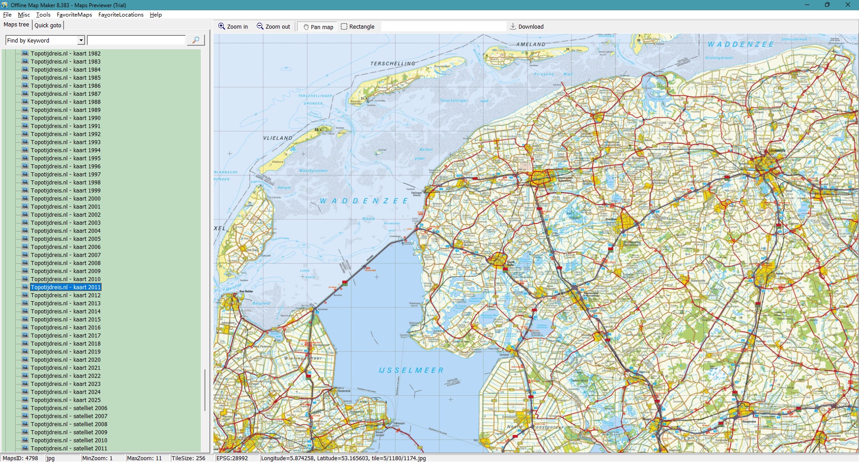Viewport: 859px width, 462px height.
Task: Switch to the Quick goto tab
Action: (x=48, y=25)
